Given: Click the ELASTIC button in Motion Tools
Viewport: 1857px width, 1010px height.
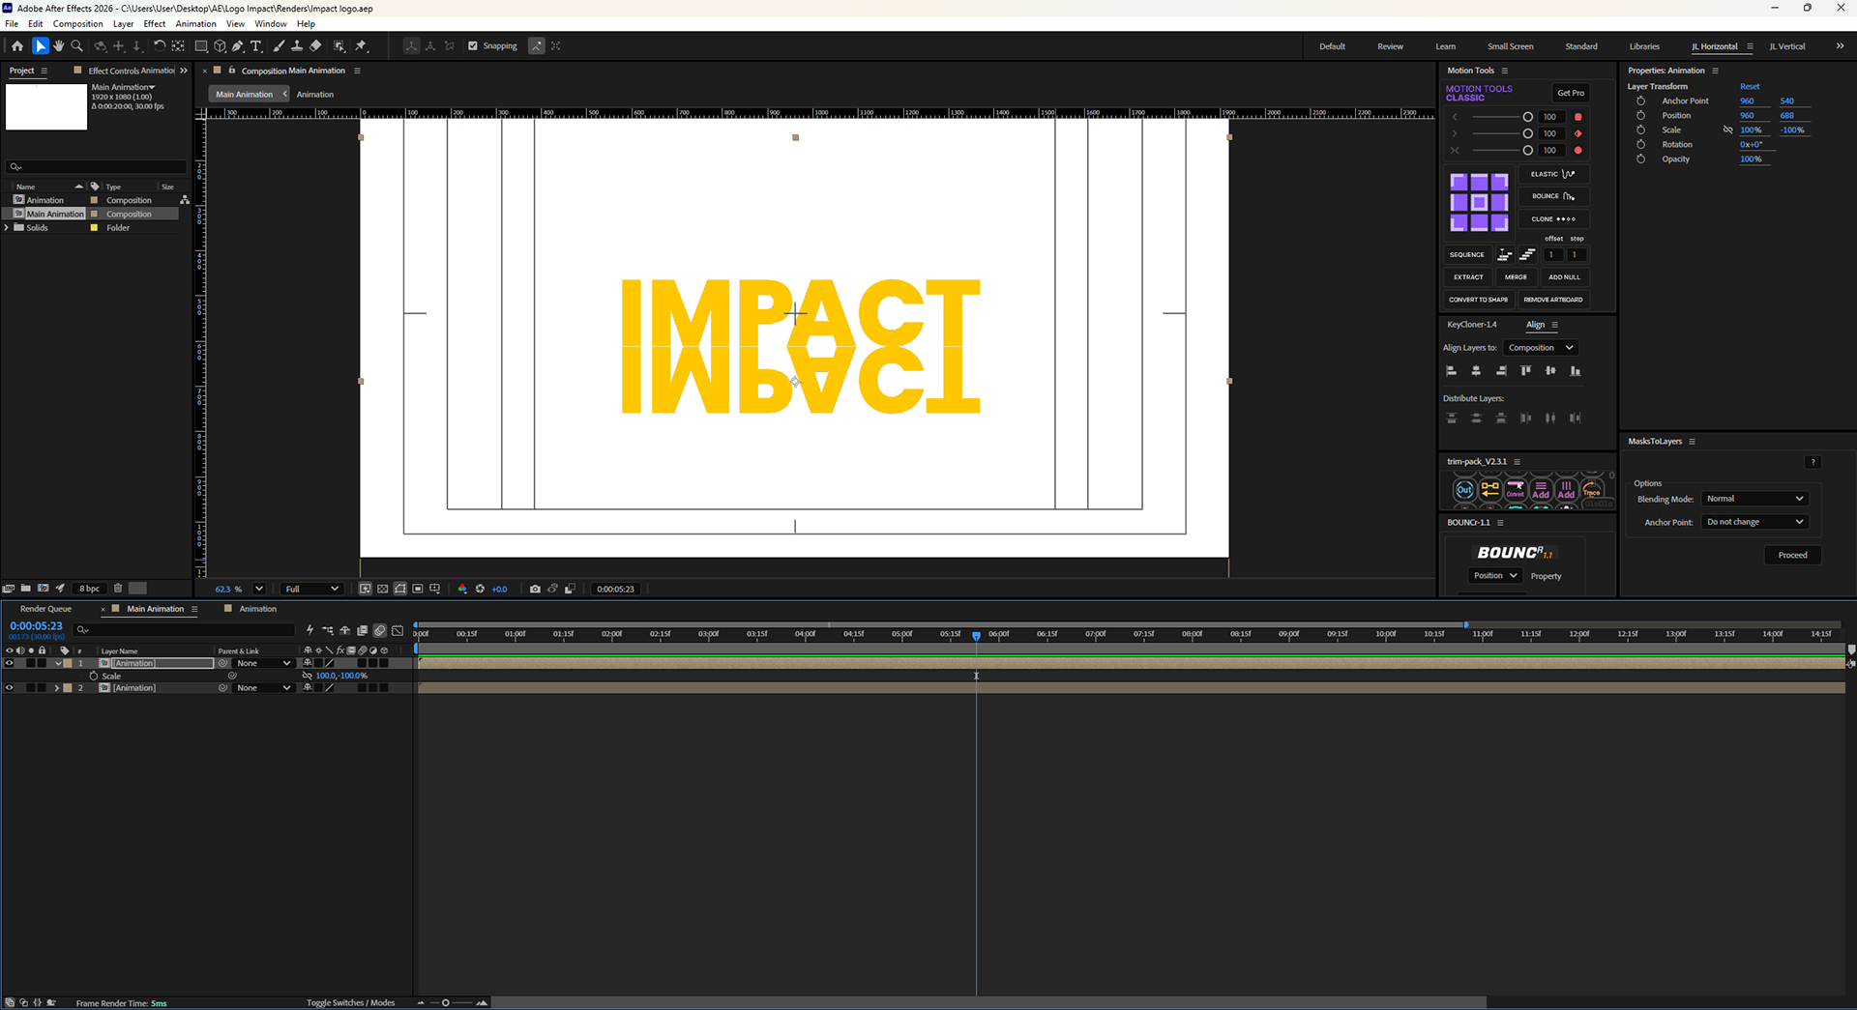Looking at the screenshot, I should click(x=1554, y=174).
